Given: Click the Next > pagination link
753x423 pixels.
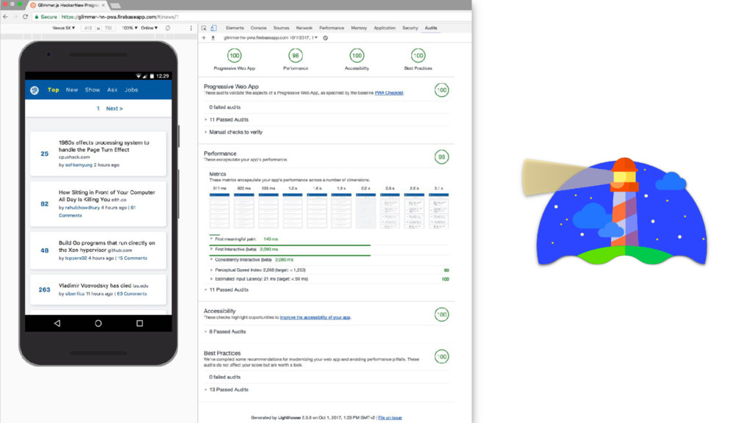Looking at the screenshot, I should pos(114,109).
